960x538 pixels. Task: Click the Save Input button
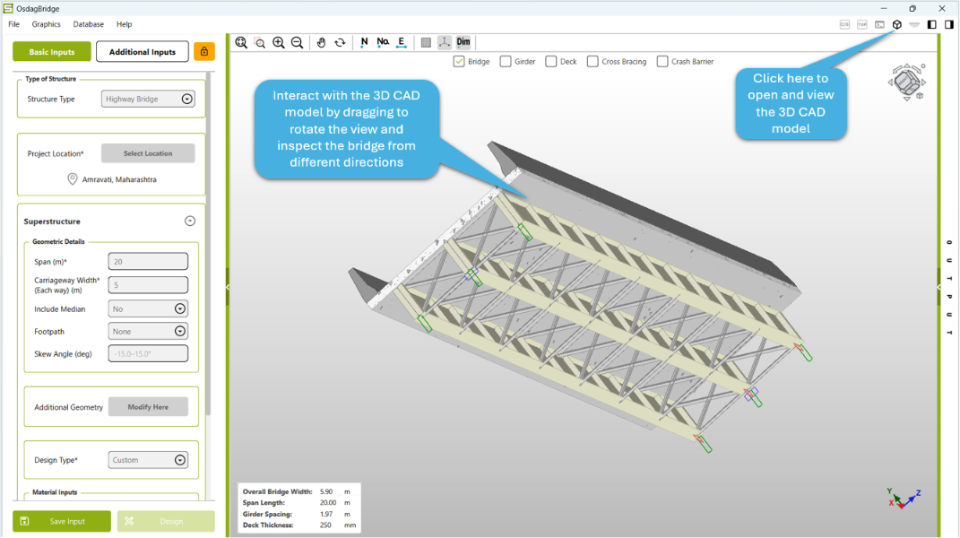tap(62, 522)
